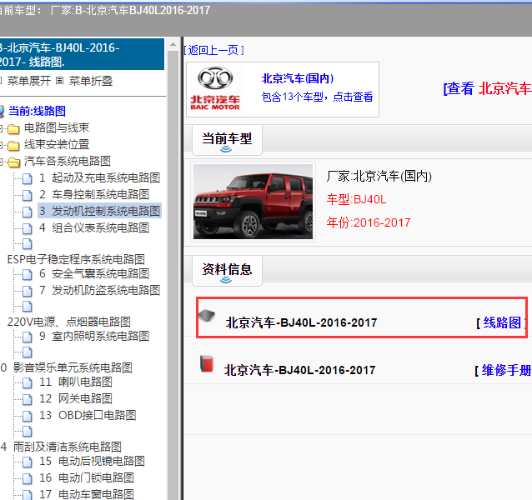Click the page icon of 安全气囊系统电路图
Screen dimensions: 532x500
click(x=28, y=274)
